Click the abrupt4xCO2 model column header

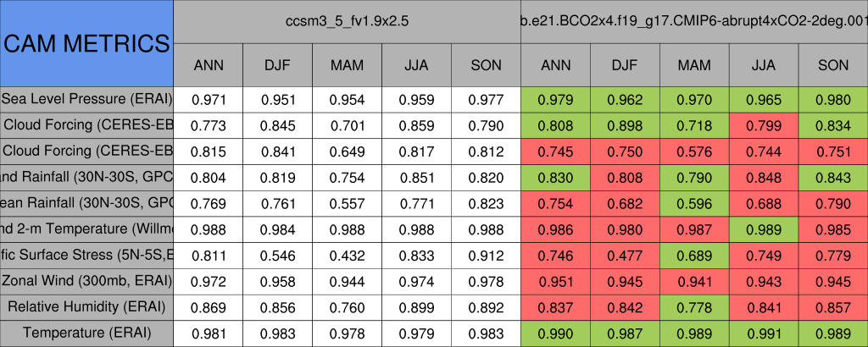694,21
